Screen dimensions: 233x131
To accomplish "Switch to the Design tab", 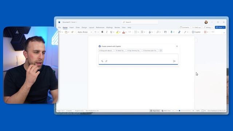I will [84, 28].
